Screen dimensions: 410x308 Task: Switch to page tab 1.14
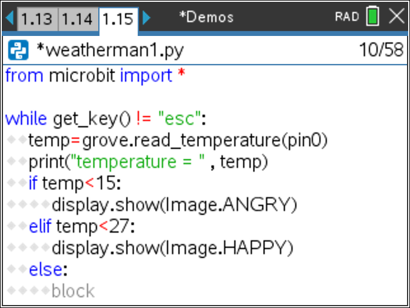pos(78,19)
